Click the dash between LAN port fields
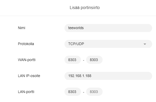The height and width of the screenshot is (102, 156). (84, 92)
